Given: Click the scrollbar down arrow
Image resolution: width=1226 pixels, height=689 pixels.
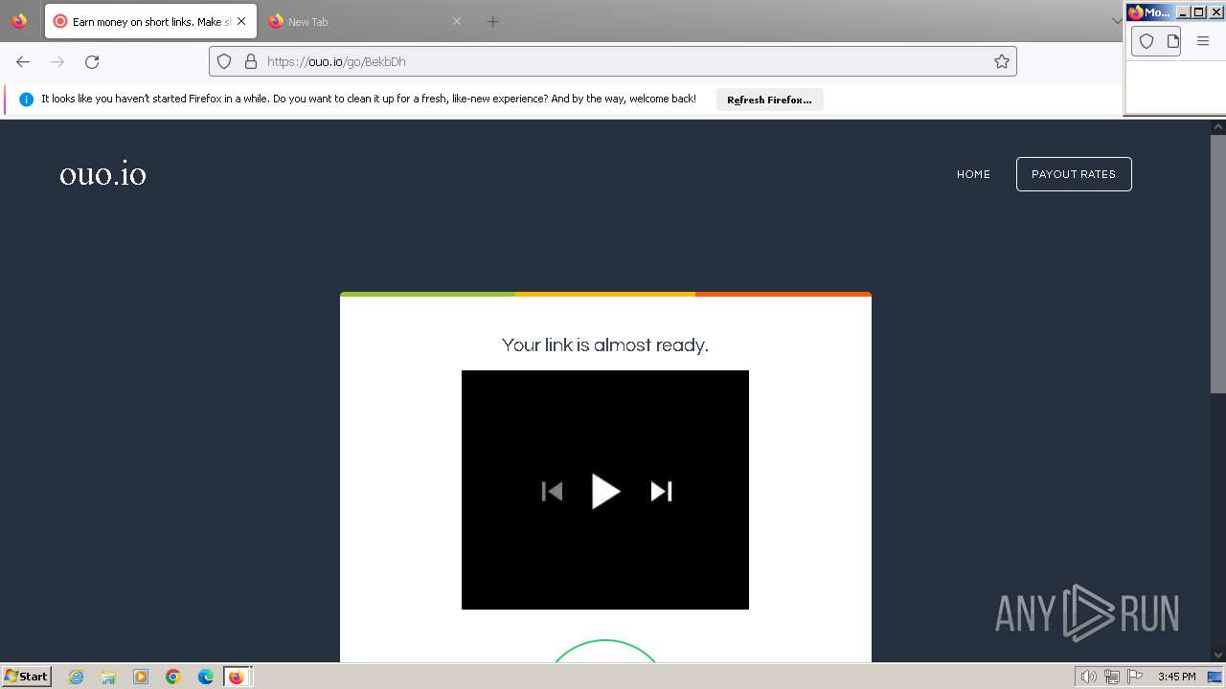Looking at the screenshot, I should pyautogui.click(x=1217, y=655).
